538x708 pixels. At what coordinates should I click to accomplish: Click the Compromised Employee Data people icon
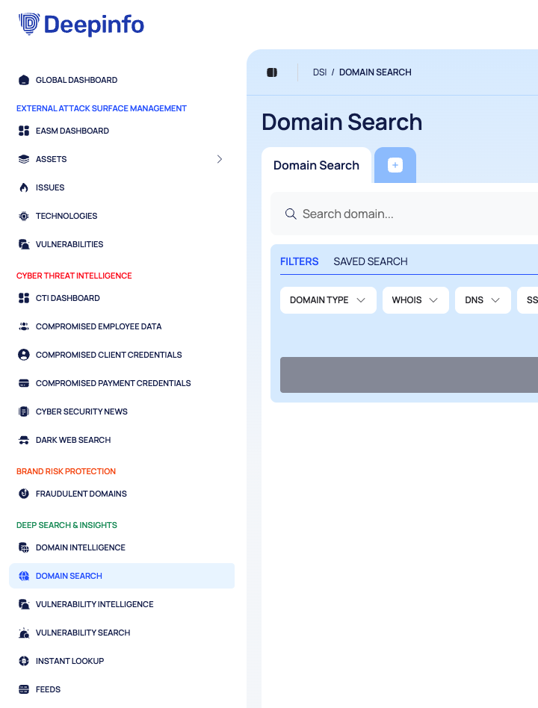coord(24,326)
